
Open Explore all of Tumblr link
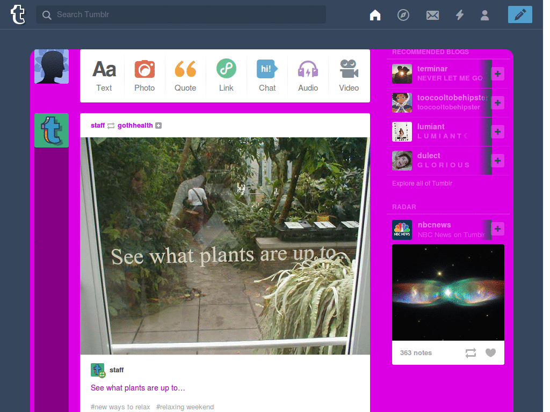422,183
